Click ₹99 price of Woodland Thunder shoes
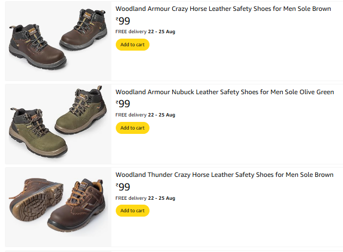Screen dimensions: 343x252 (123, 187)
